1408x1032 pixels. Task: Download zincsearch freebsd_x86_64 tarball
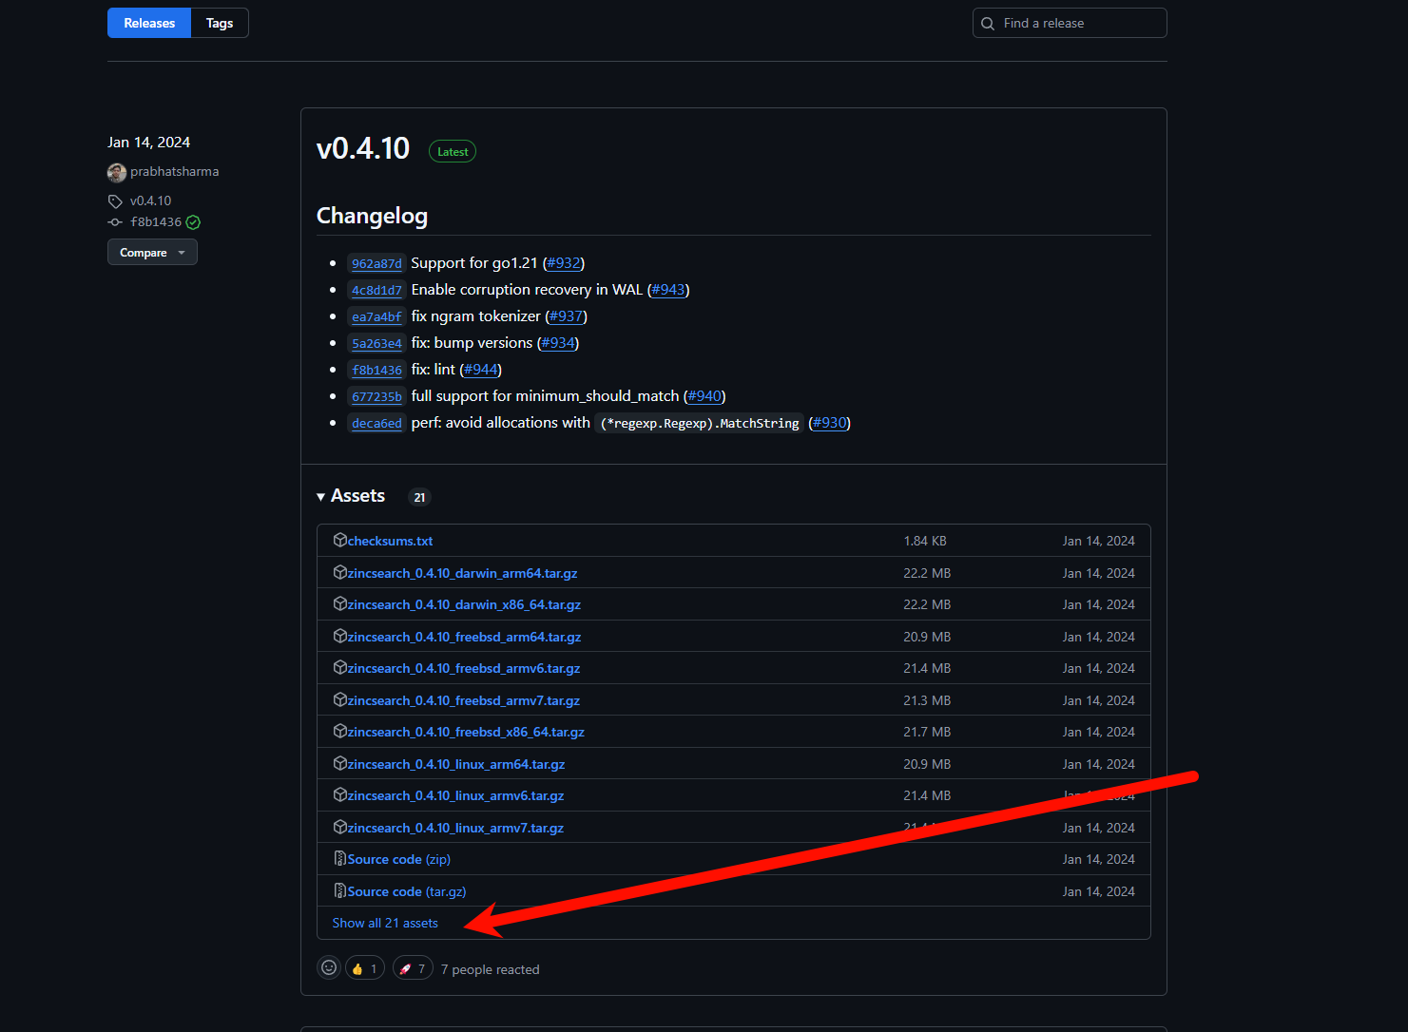pyautogui.click(x=466, y=732)
